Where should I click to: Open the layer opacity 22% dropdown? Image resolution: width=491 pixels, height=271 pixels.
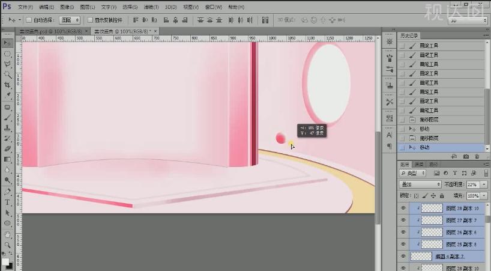point(484,184)
